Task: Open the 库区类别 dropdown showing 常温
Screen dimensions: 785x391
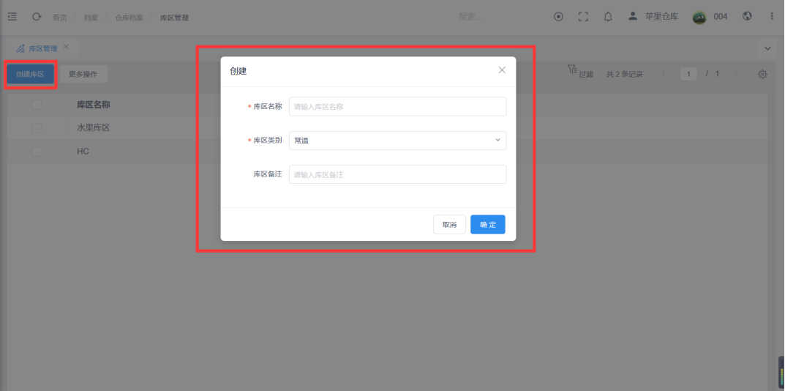Action: click(x=398, y=141)
